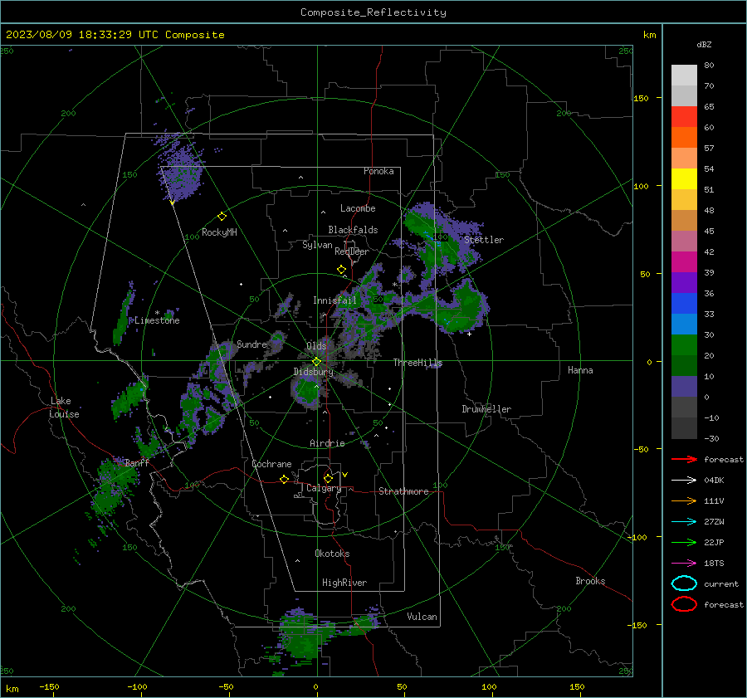Click the radar center diamond near Didsbury

(317, 362)
